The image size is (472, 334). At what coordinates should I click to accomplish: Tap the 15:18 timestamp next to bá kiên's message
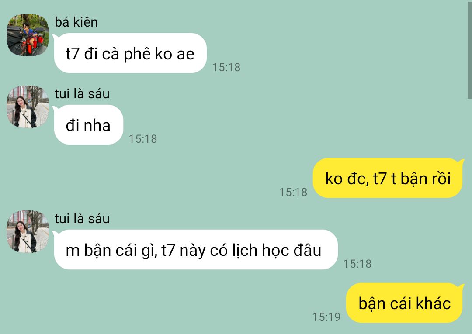(x=226, y=67)
